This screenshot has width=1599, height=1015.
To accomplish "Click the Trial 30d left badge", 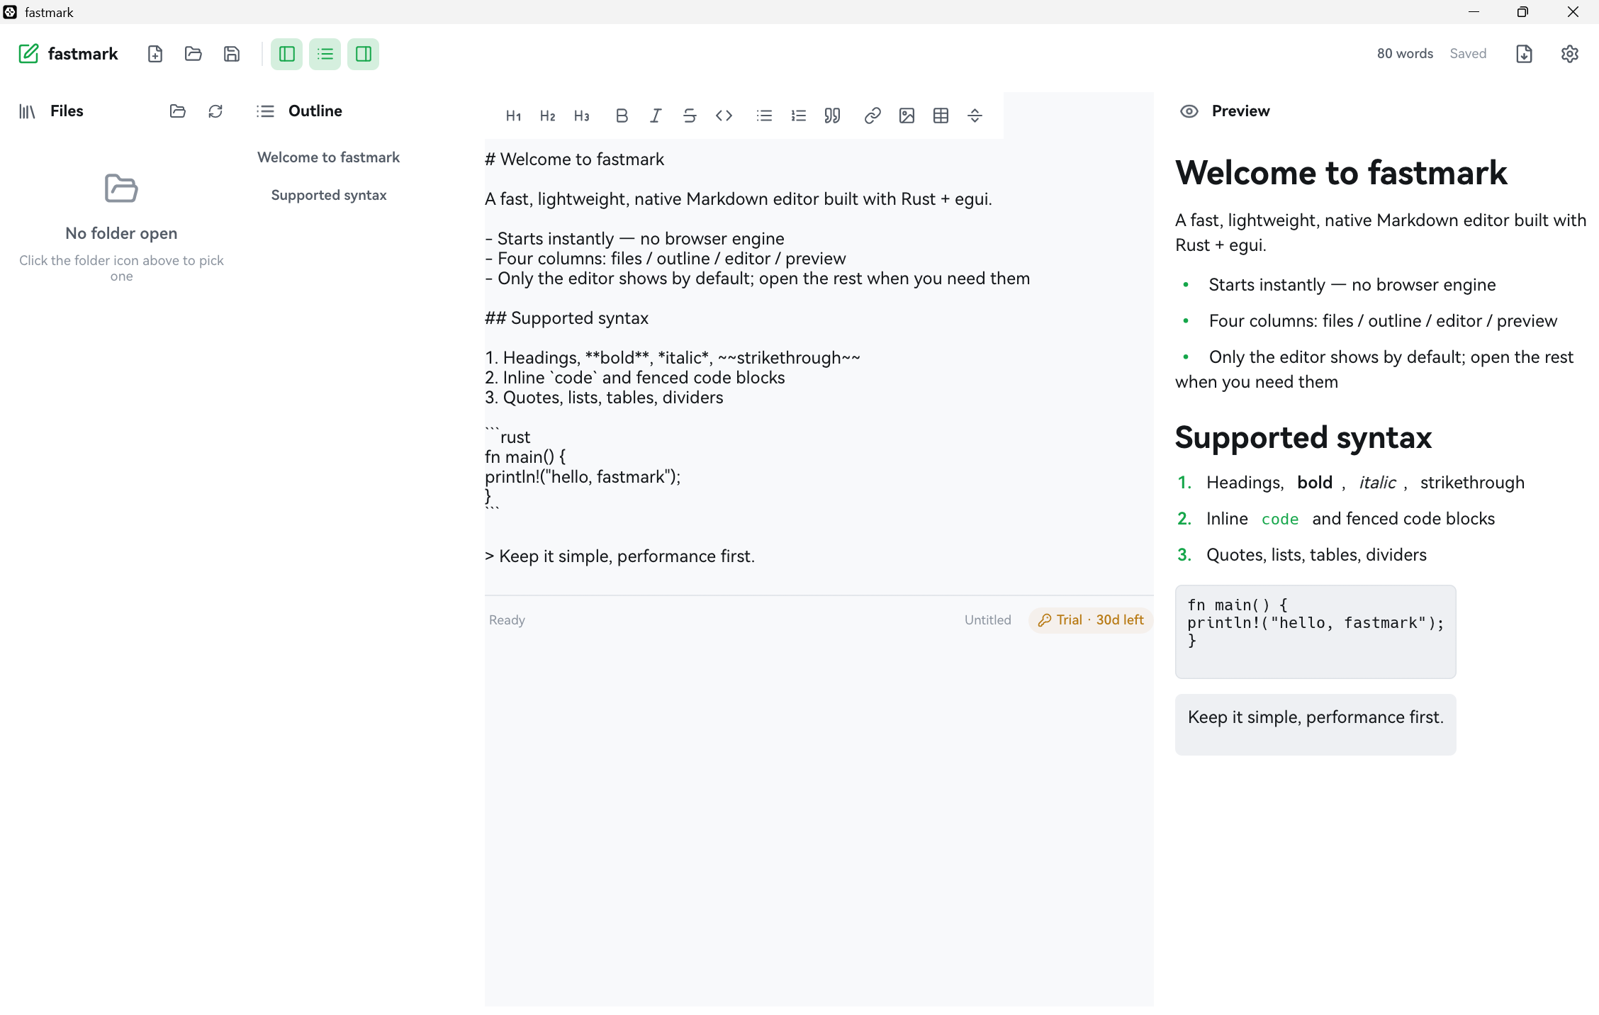I will coord(1091,620).
